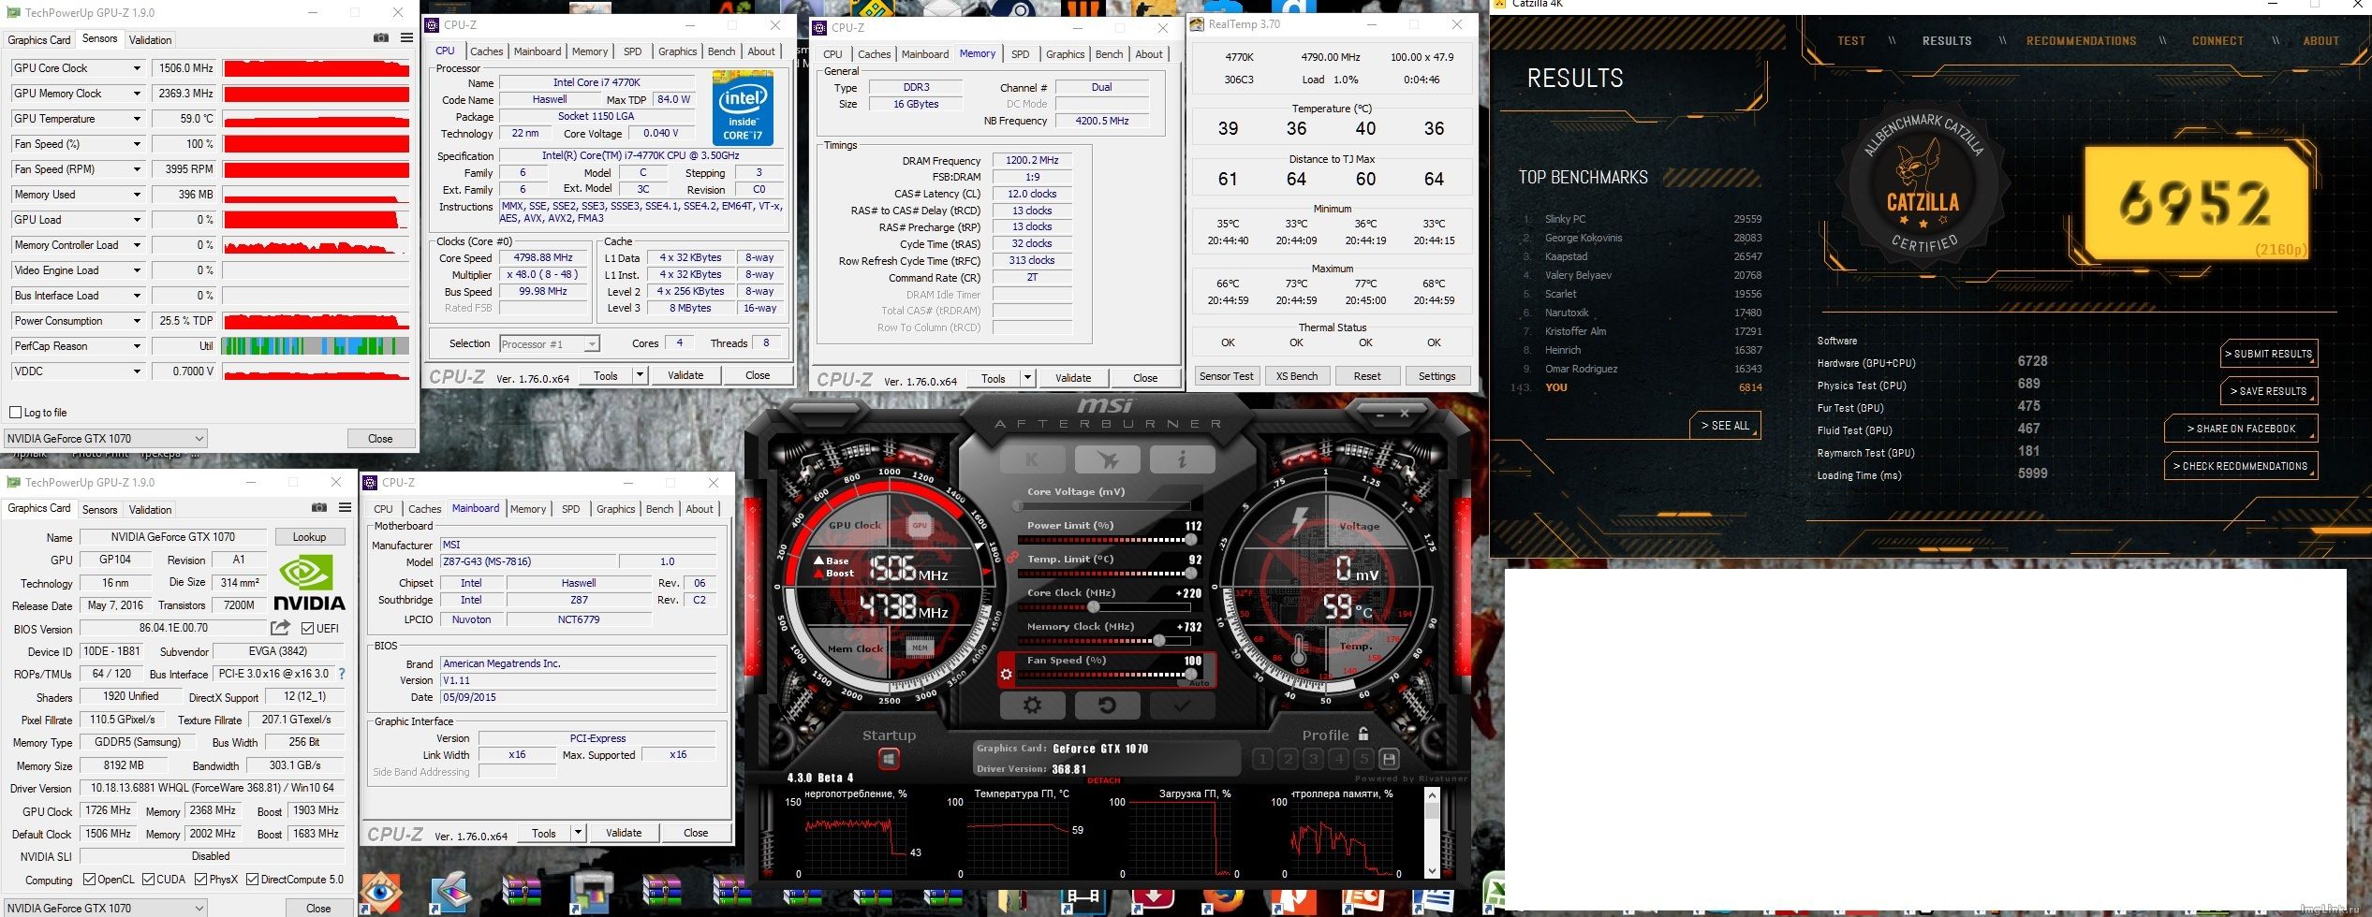The width and height of the screenshot is (2372, 917).
Task: Open GPU selector dropdown in Graphics Card window
Action: click(x=106, y=908)
